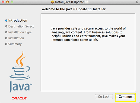The width and height of the screenshot is (140, 103).
Task: Click the Java coffee cup logo
Action: pyautogui.click(x=20, y=65)
